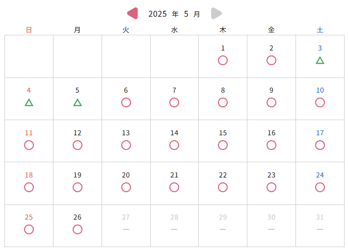
Task: Pick the available circle on May 10
Action: (x=320, y=102)
